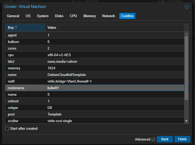Select the Disks tab

(59, 16)
